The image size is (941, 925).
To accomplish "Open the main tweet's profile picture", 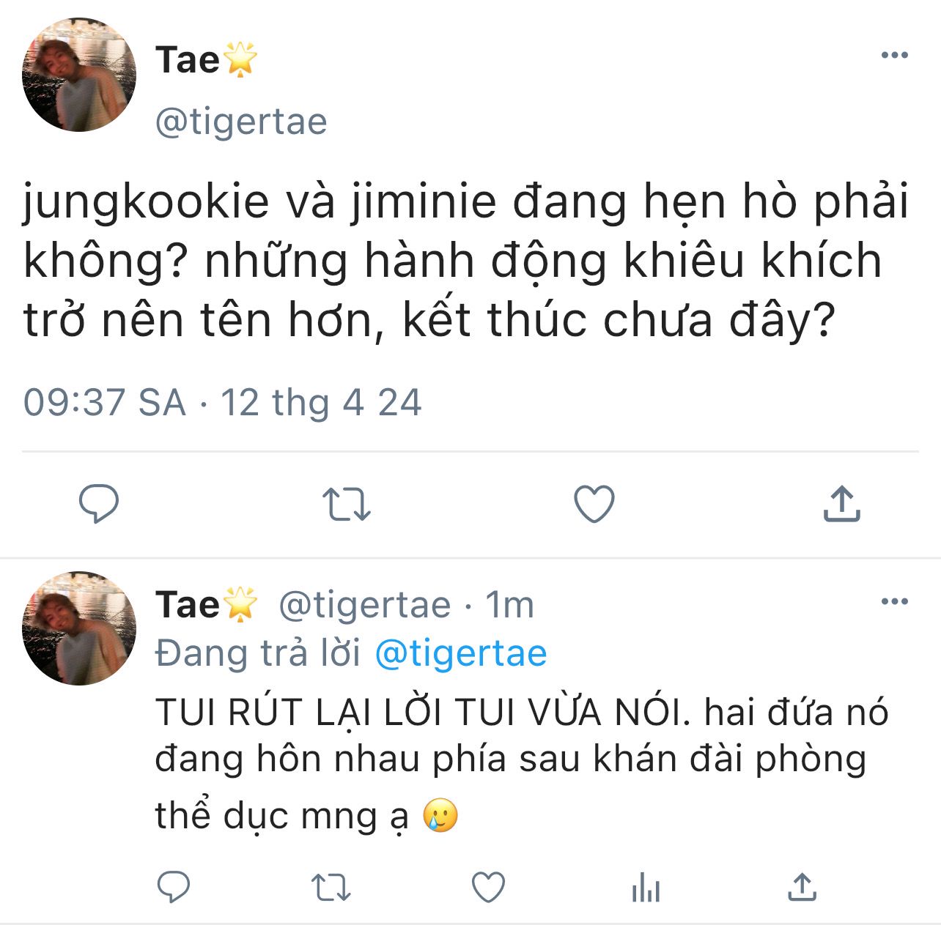I will click(79, 75).
